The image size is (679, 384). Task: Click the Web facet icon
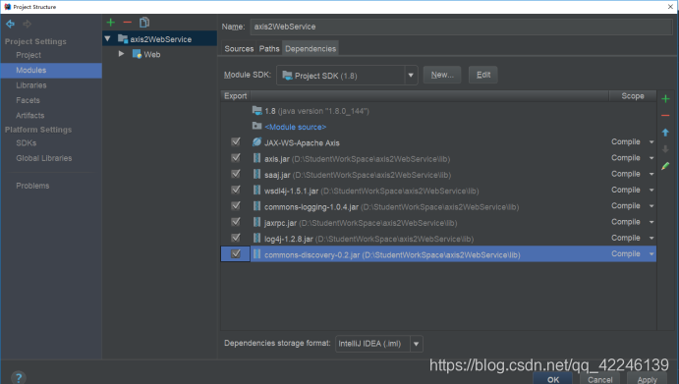[x=137, y=54]
